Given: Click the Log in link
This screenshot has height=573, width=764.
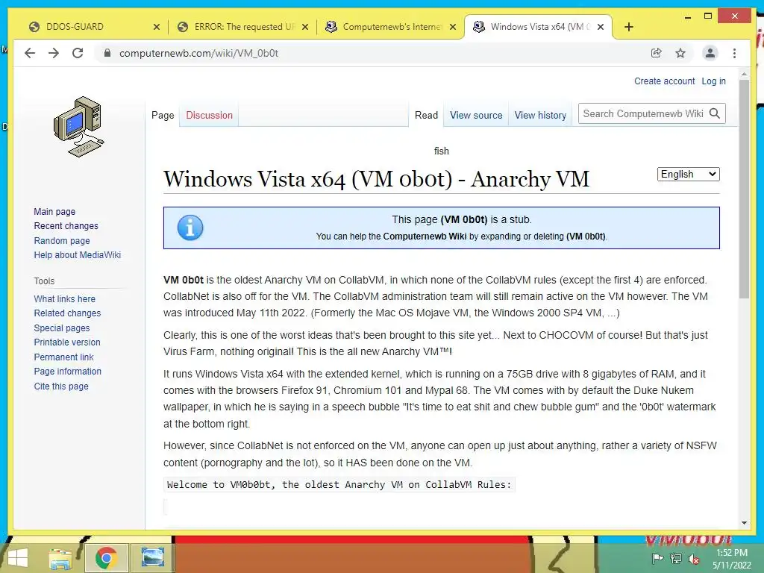Looking at the screenshot, I should click(x=714, y=81).
